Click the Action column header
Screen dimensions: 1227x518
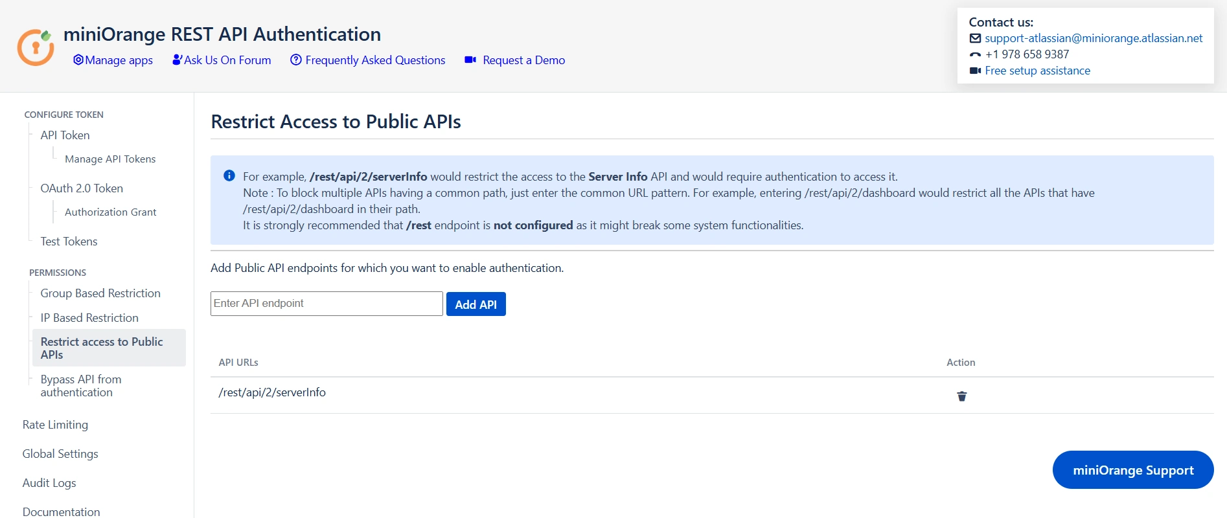[961, 363]
